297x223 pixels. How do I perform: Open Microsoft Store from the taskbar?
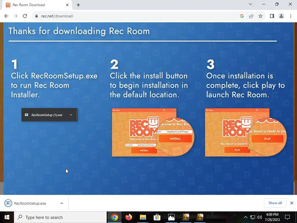pos(157,217)
